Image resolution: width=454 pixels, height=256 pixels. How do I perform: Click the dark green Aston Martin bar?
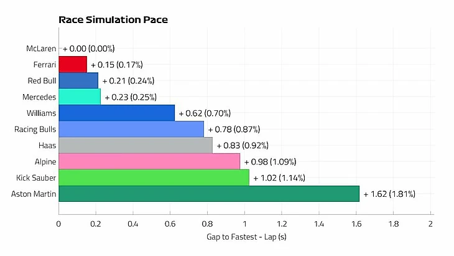209,194
